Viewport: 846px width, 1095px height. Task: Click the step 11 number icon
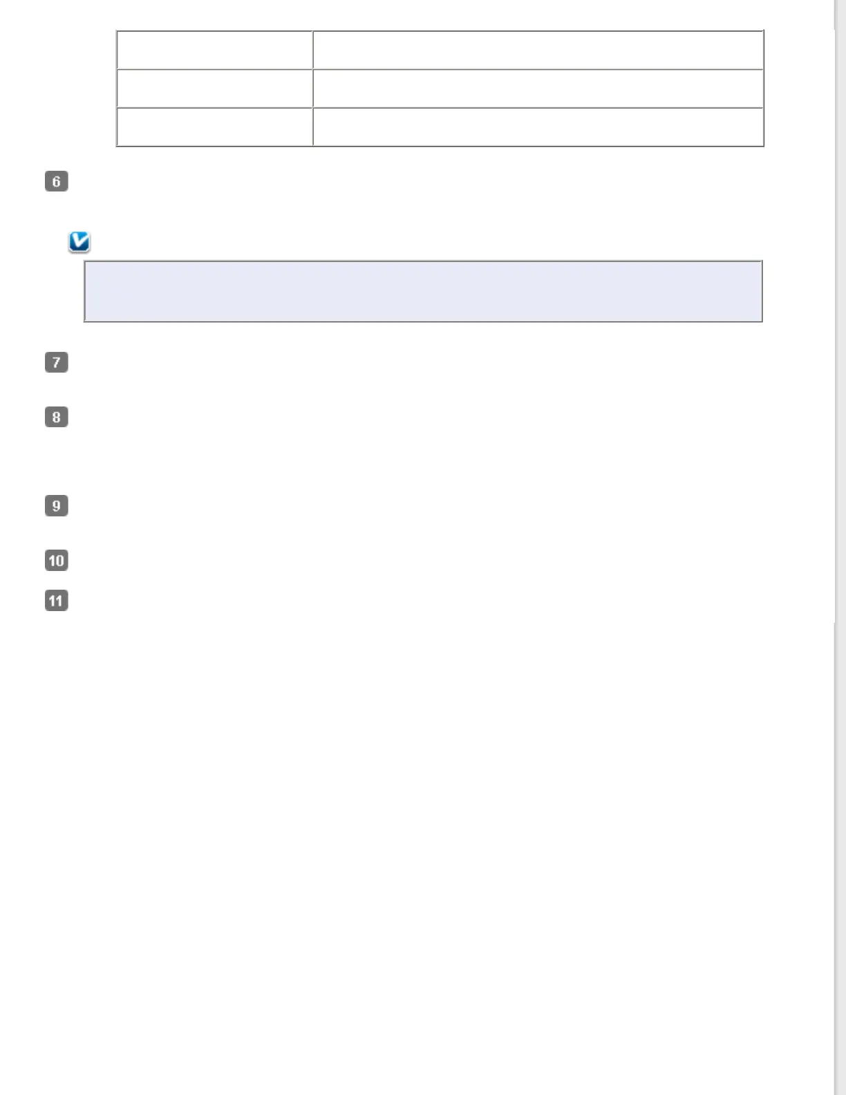(x=57, y=601)
